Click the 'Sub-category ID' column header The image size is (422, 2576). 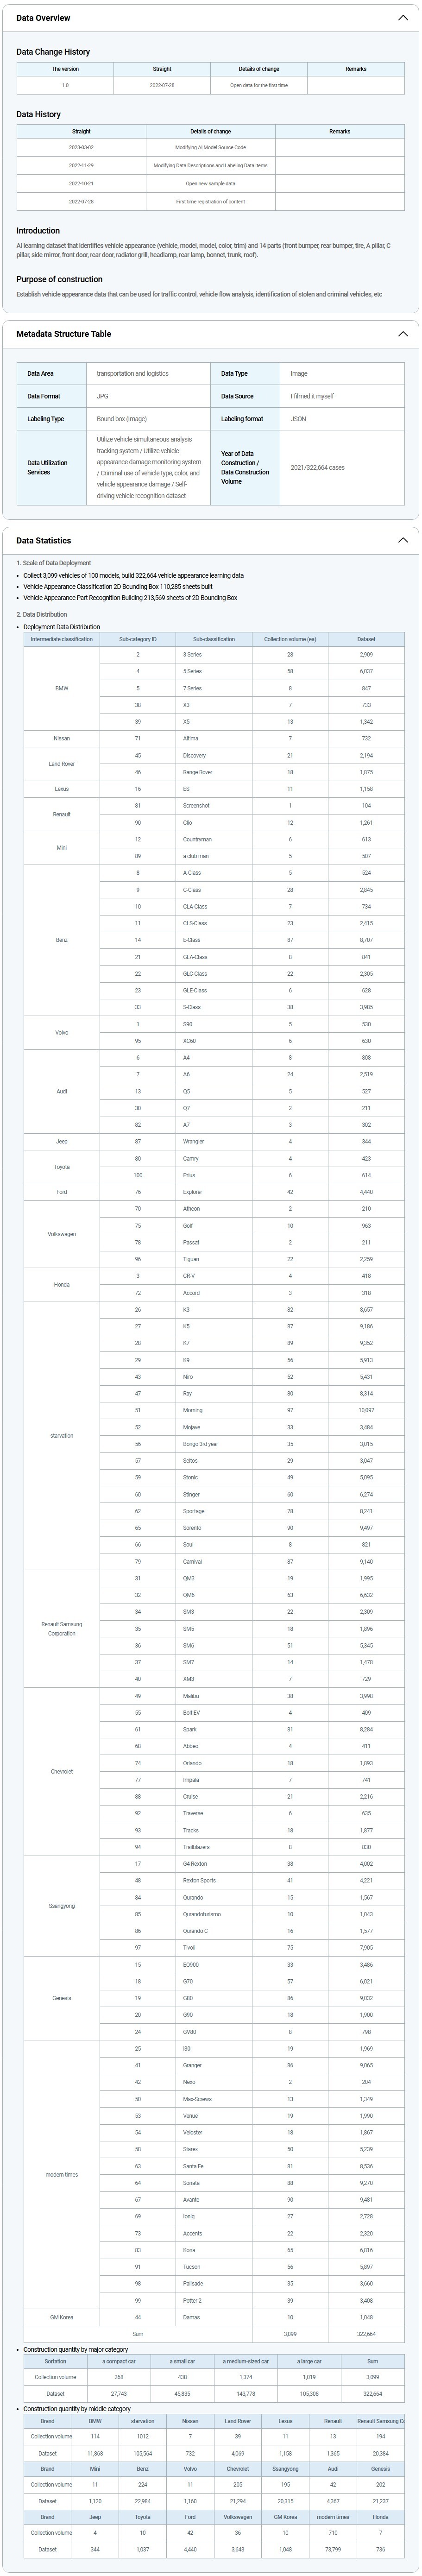[138, 639]
